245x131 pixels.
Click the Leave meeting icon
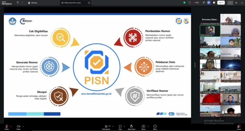(x=239, y=126)
